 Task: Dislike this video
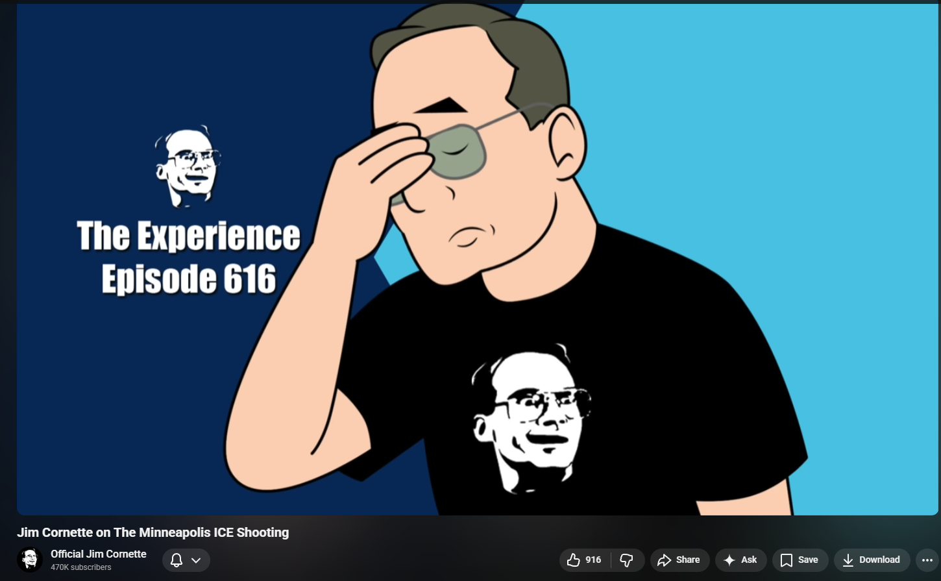(627, 560)
